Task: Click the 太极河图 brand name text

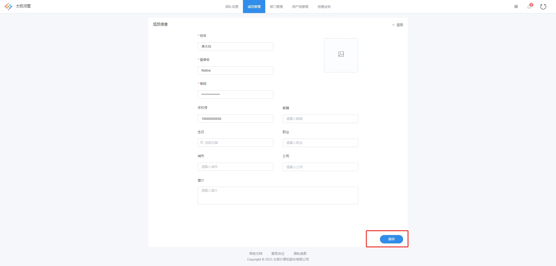Action: pyautogui.click(x=23, y=6)
